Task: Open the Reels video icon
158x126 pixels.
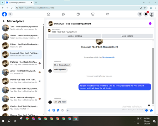Action: click(x=78, y=14)
